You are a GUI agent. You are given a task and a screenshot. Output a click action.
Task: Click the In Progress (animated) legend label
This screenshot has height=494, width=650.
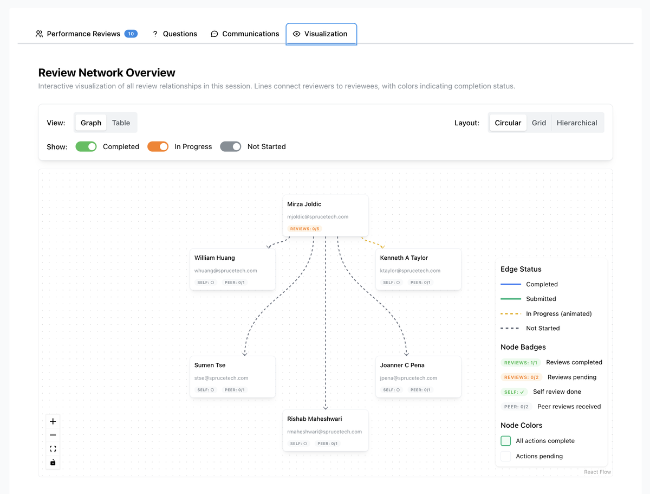[559, 313]
